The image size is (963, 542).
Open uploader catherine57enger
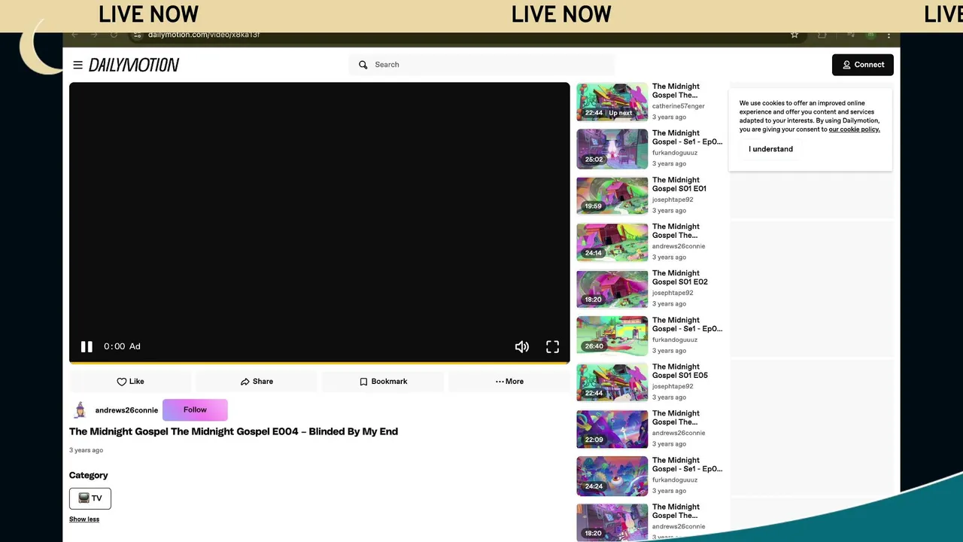(679, 106)
